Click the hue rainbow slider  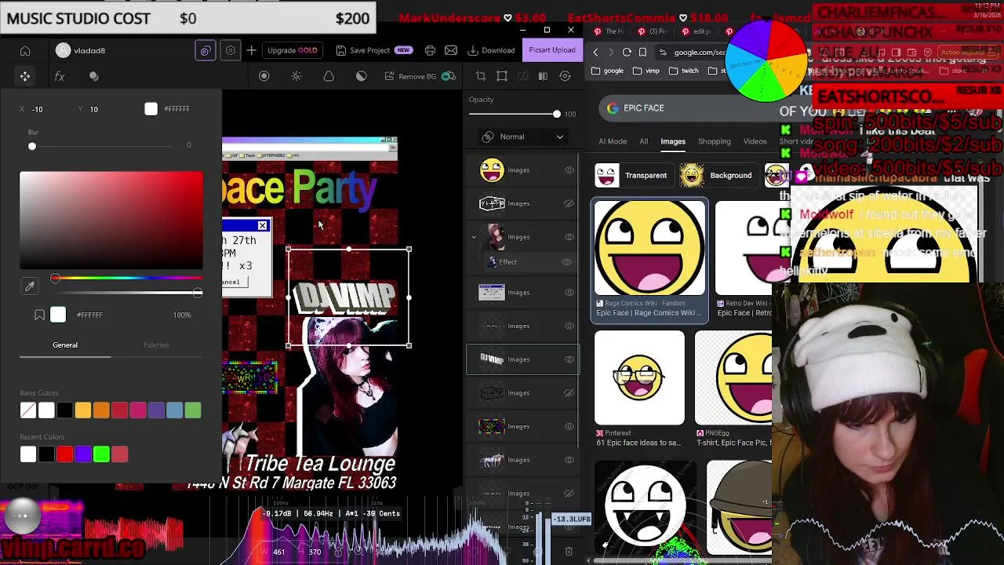coord(126,279)
